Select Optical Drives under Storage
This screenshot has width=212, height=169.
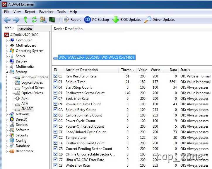(32, 93)
